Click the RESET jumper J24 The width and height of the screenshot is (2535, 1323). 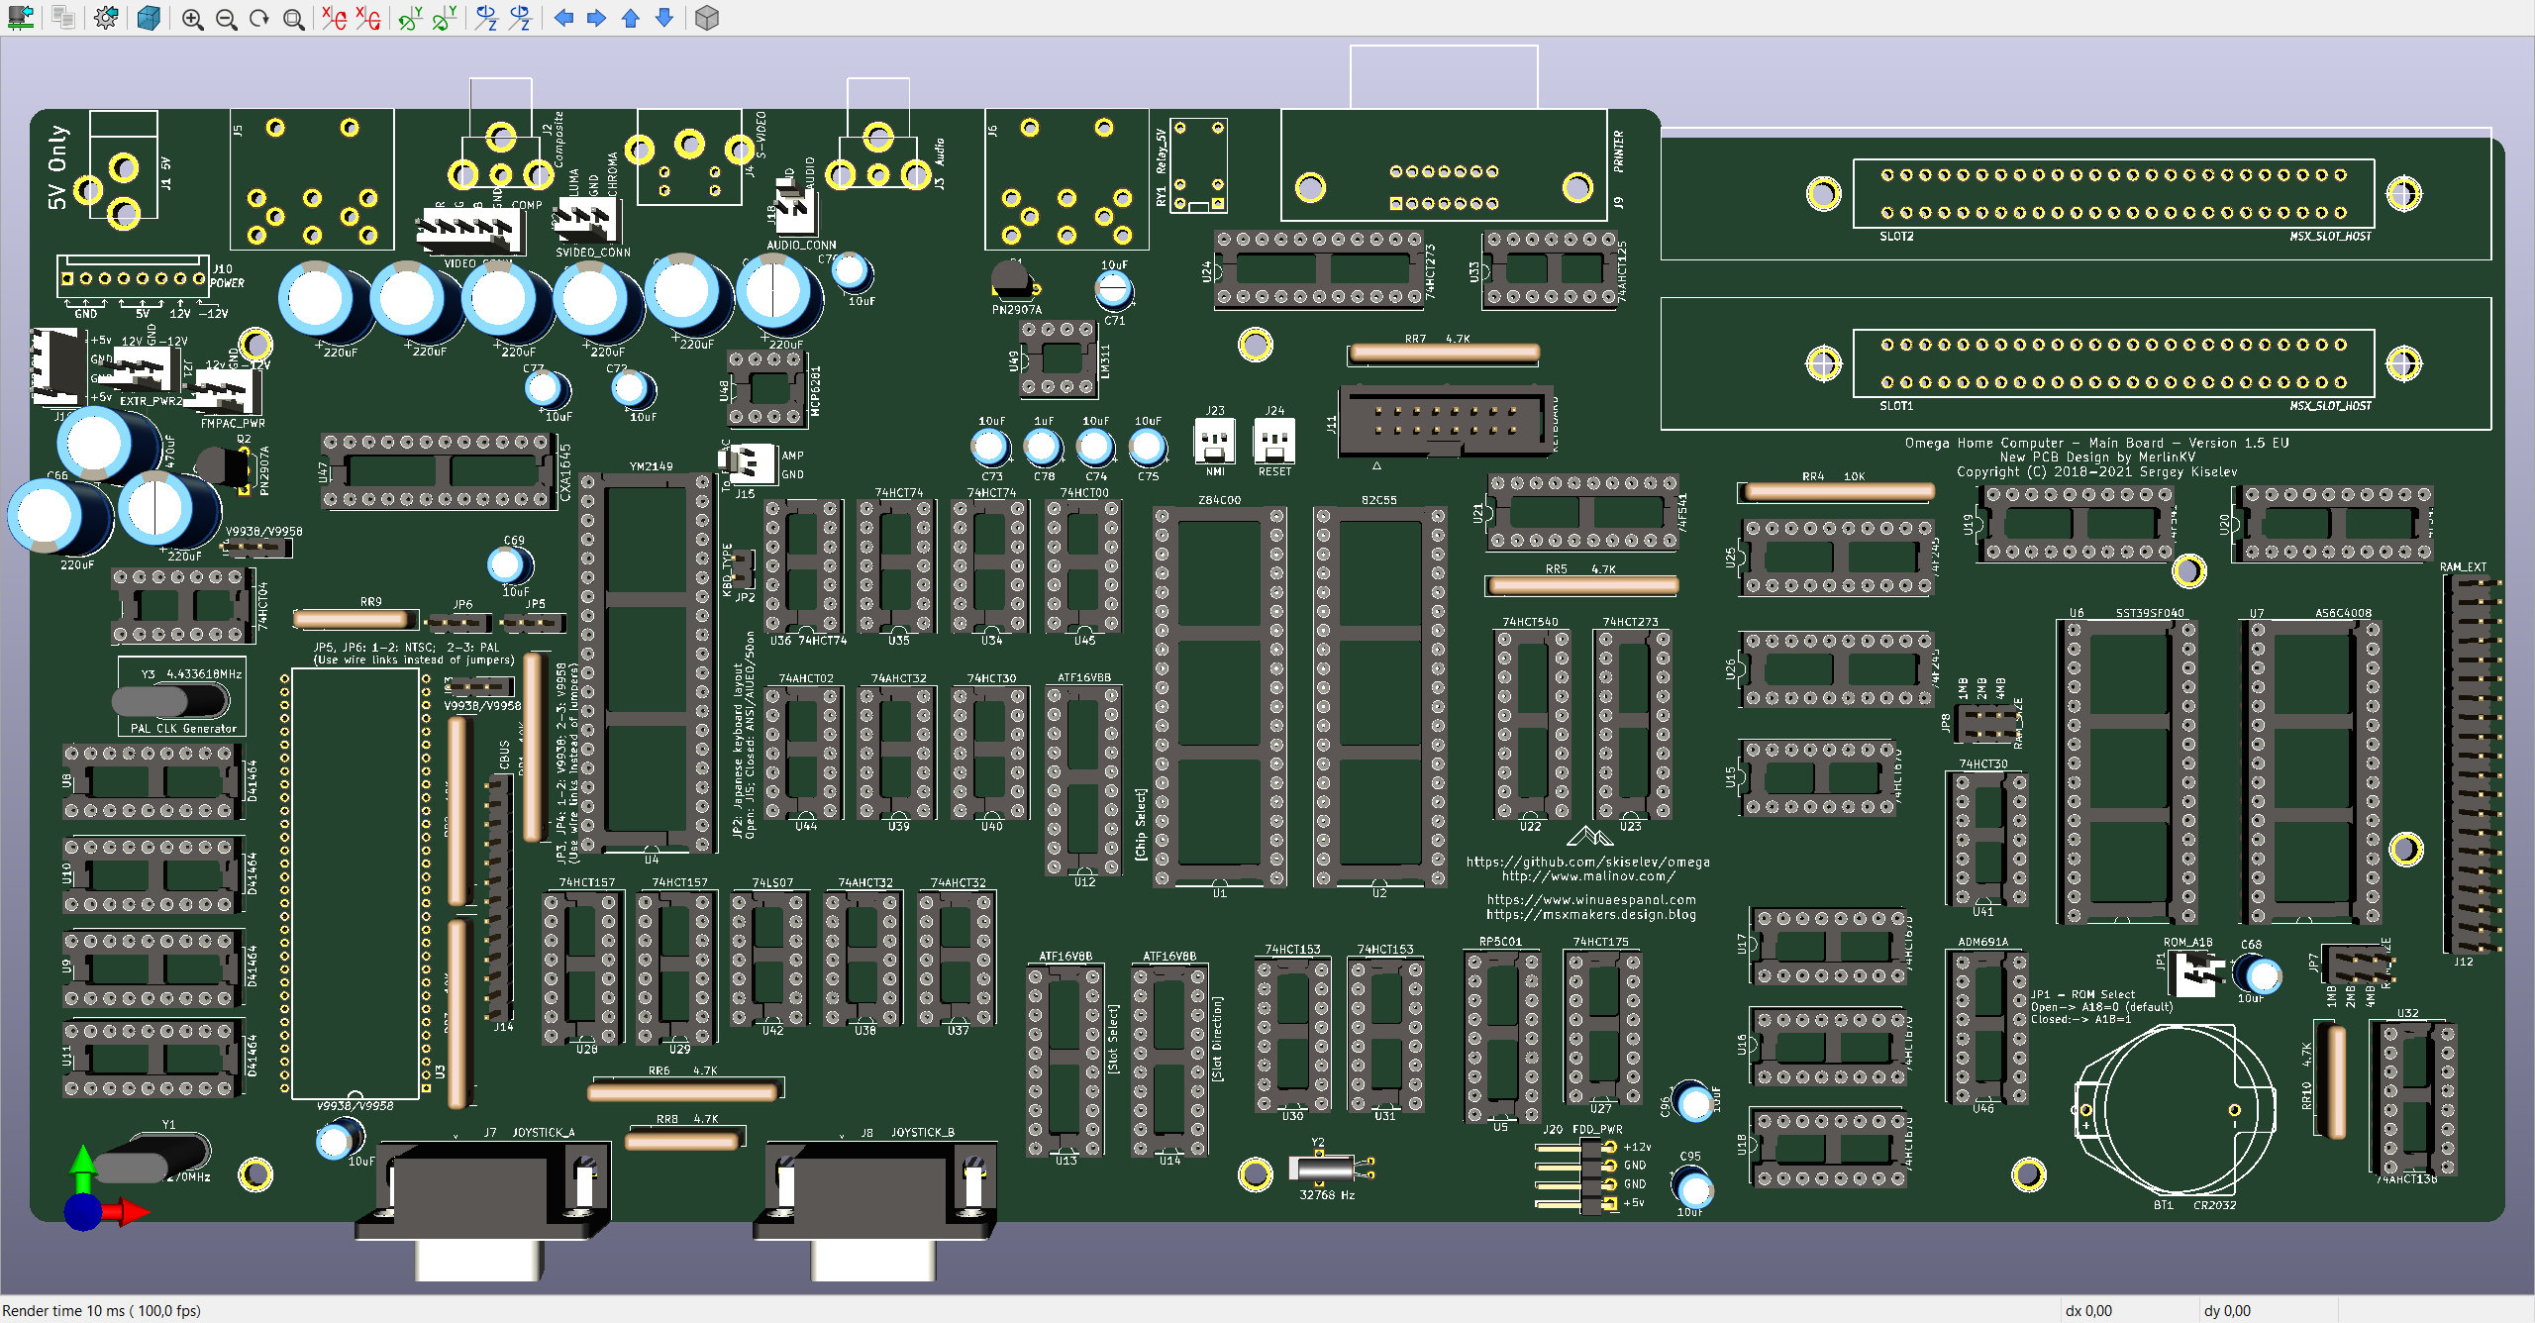pos(1274,441)
